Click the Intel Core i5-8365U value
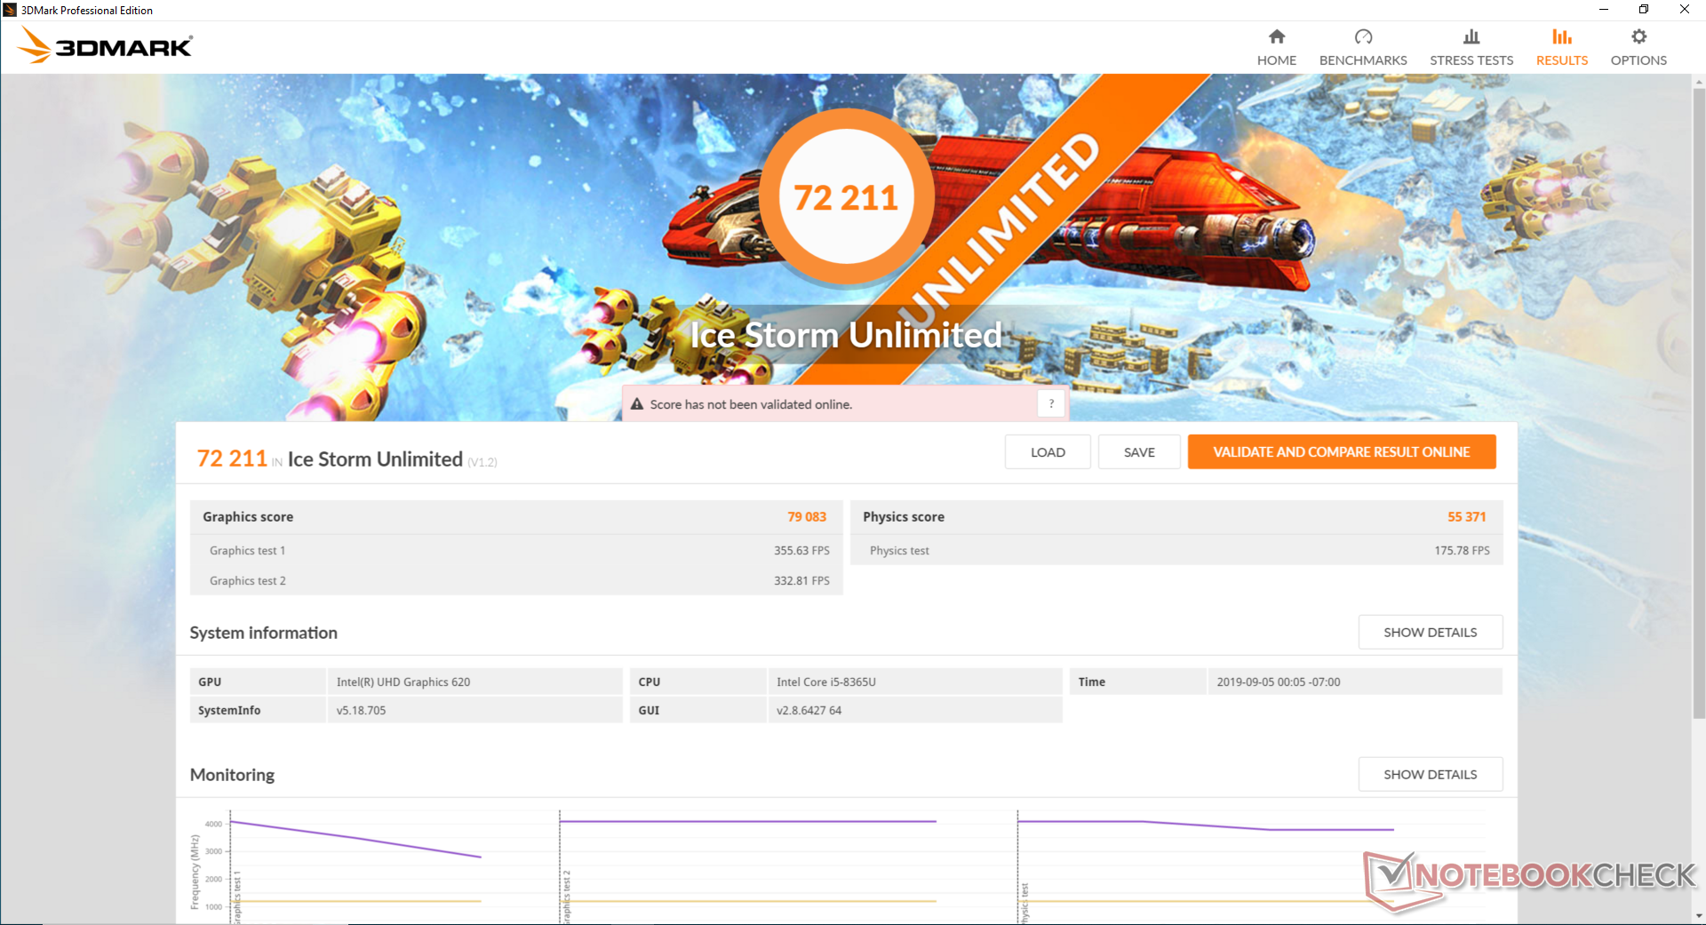This screenshot has width=1706, height=925. click(825, 682)
